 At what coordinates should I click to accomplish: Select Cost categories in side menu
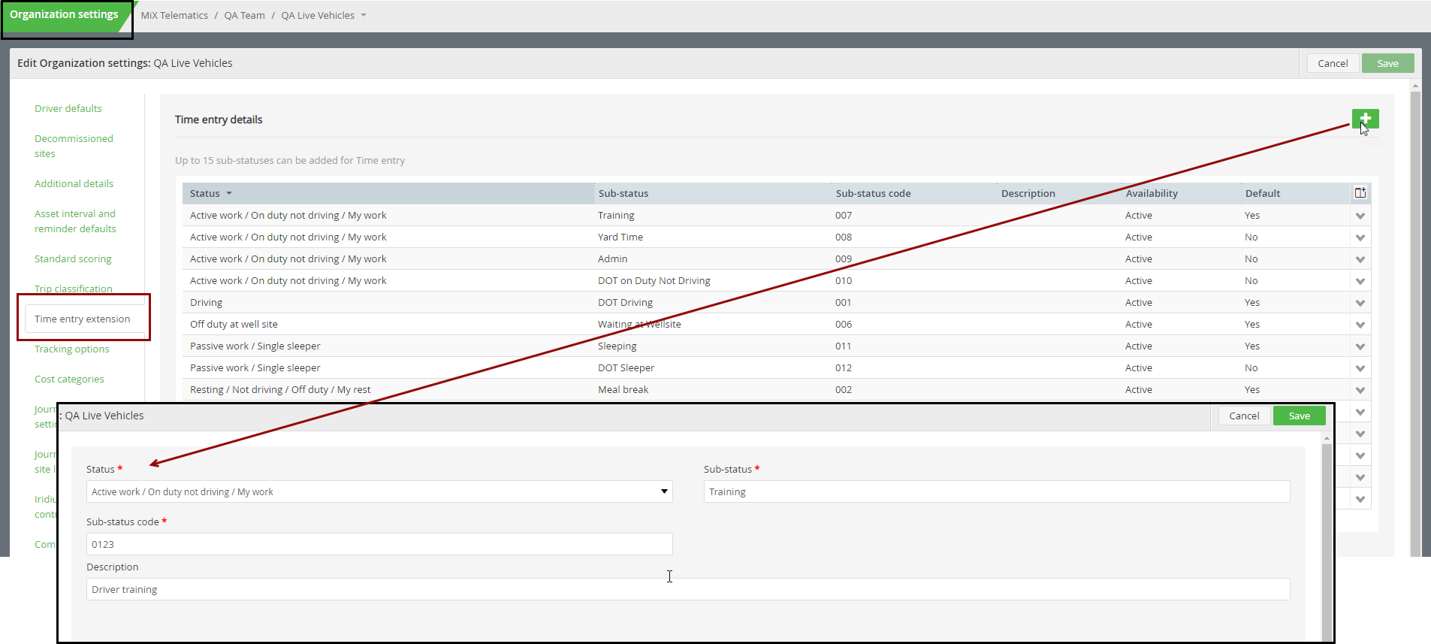tap(69, 379)
